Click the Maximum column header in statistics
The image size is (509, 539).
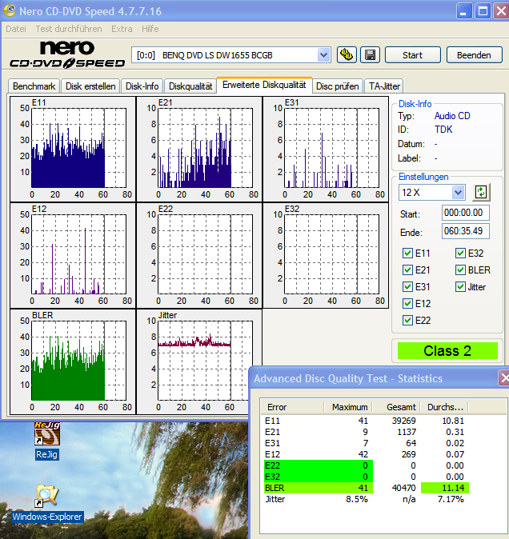351,407
